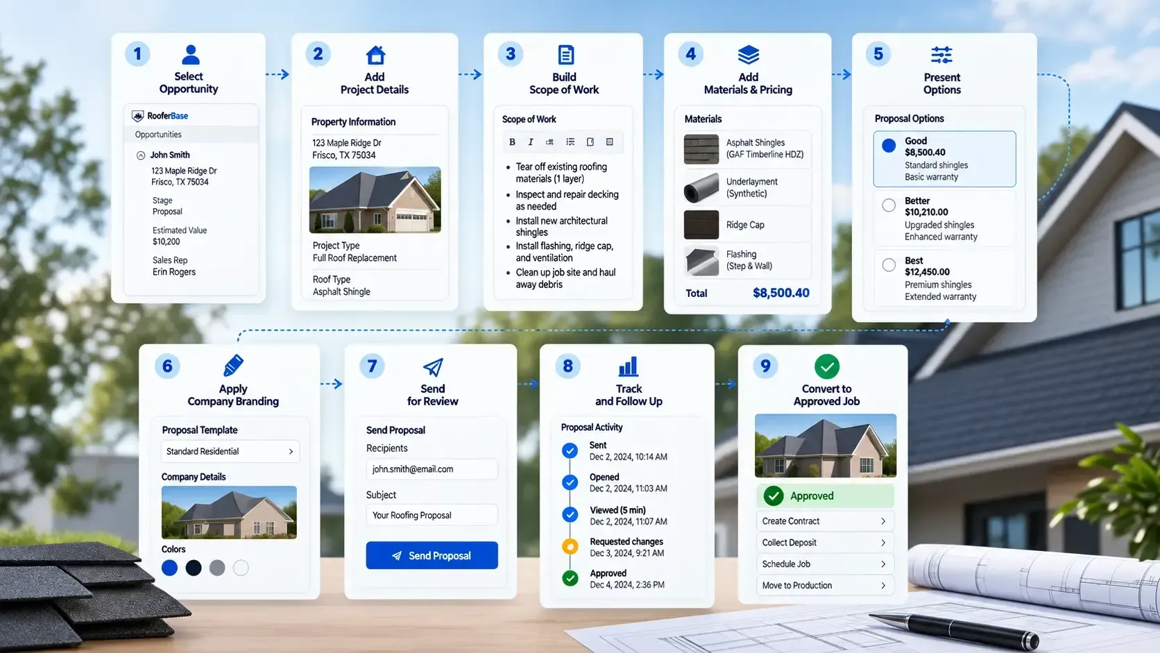Click the Opened status check icon

pos(570,482)
